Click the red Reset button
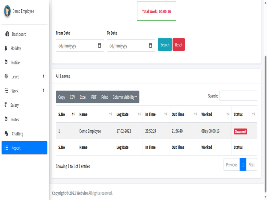Image resolution: width=267 pixels, height=200 pixels. pos(179,45)
